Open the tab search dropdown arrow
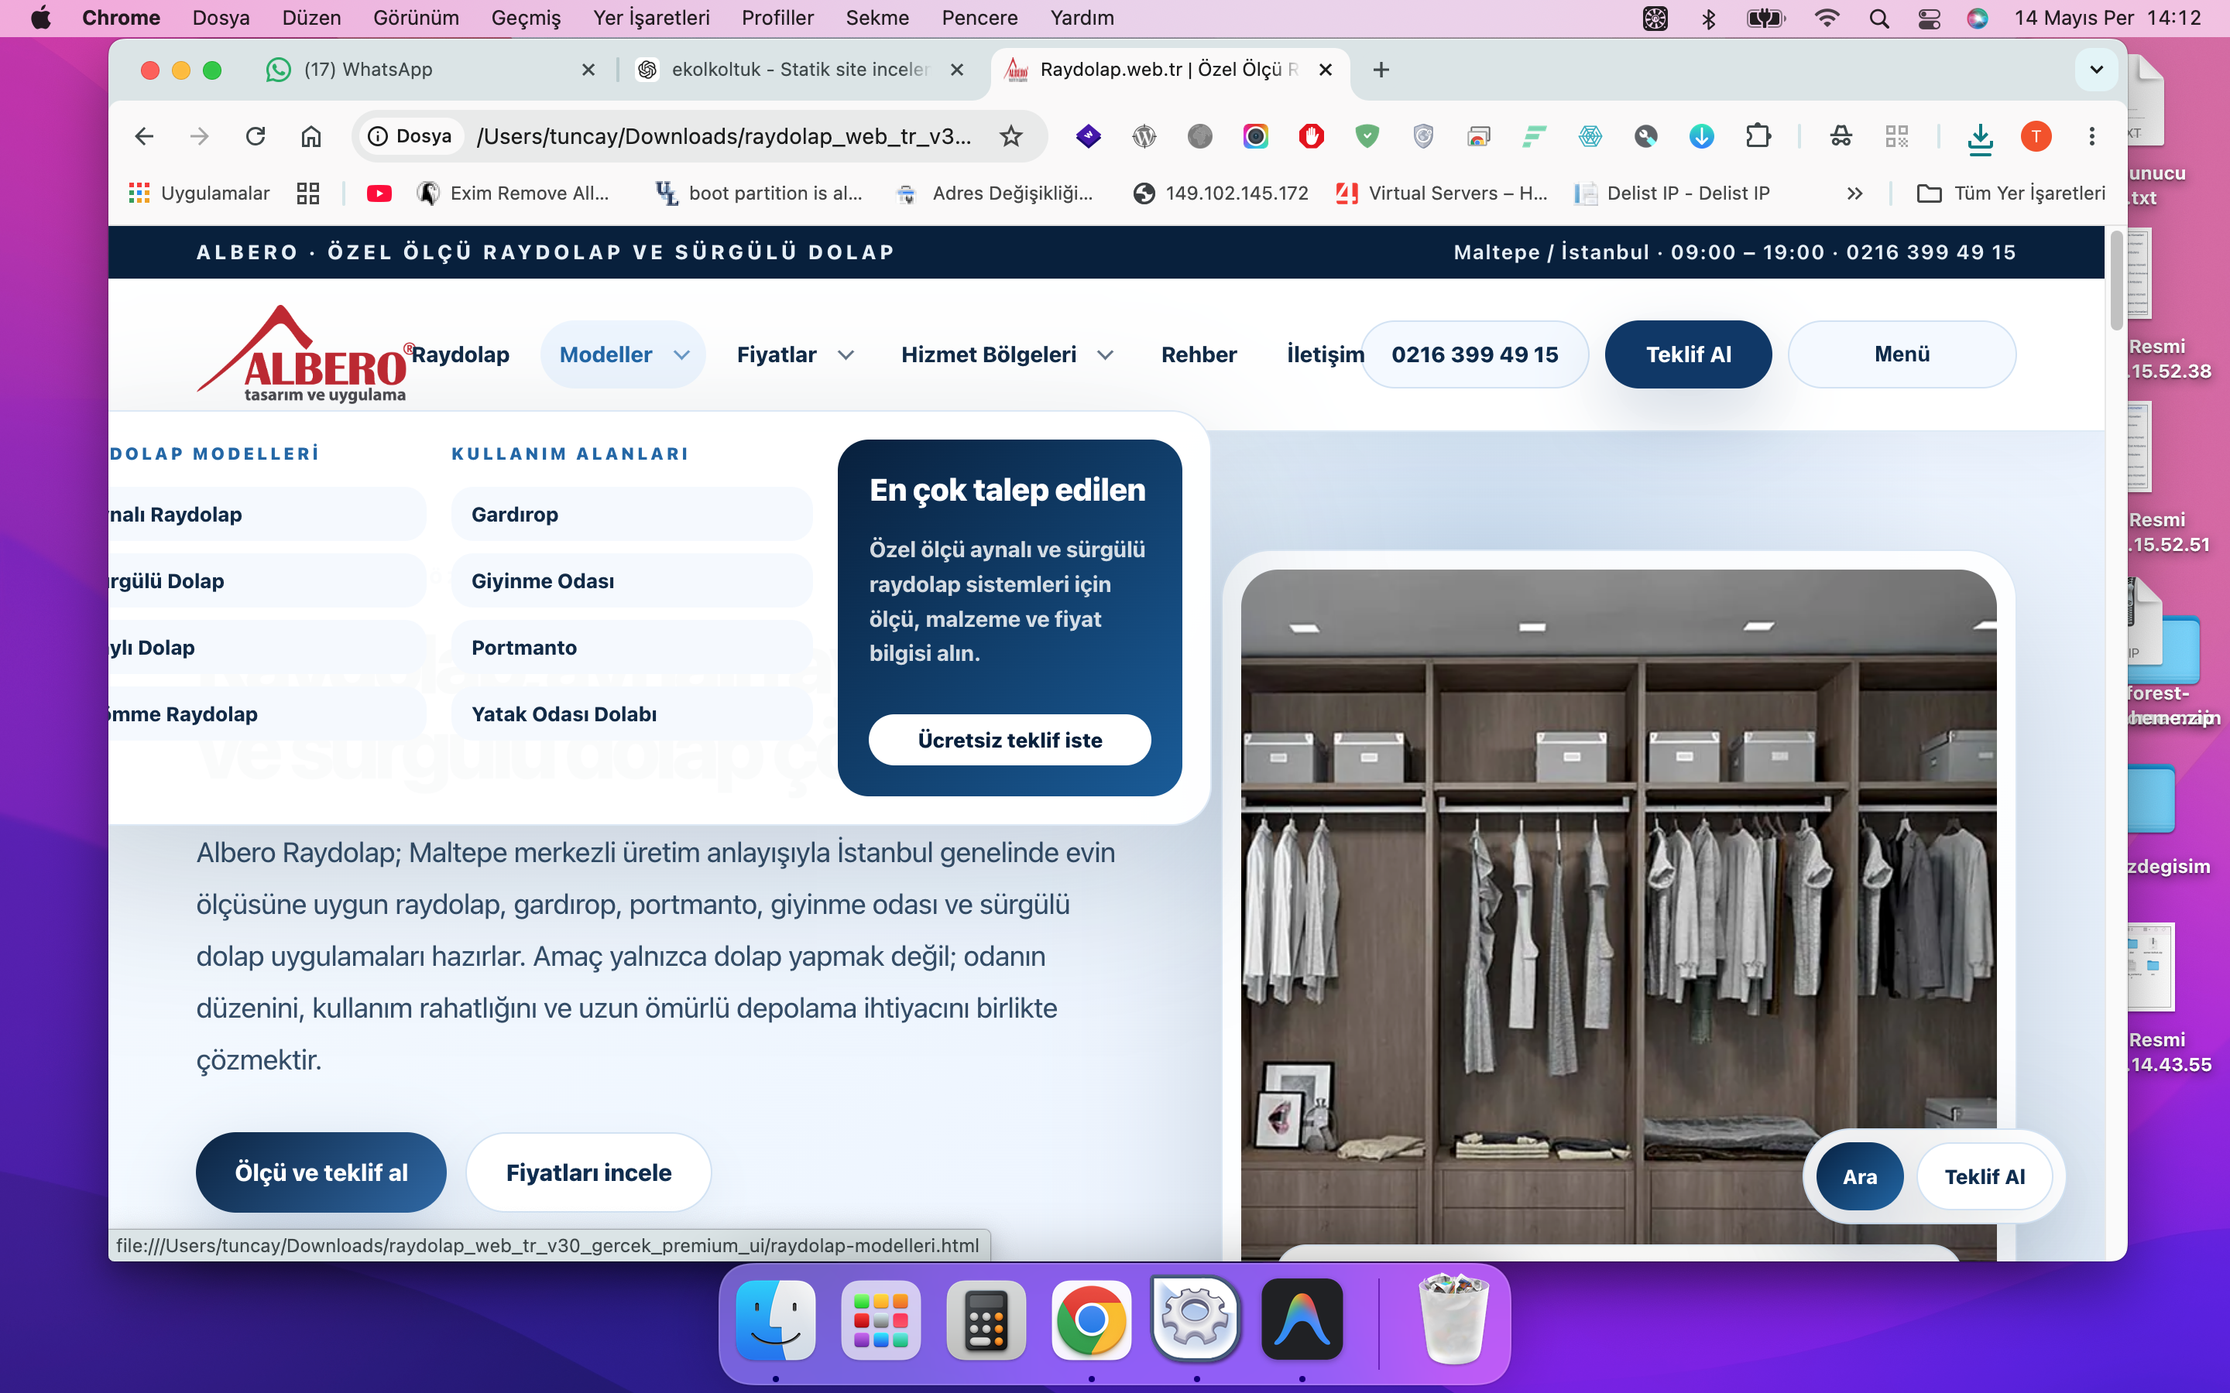The width and height of the screenshot is (2230, 1393). tap(2096, 70)
